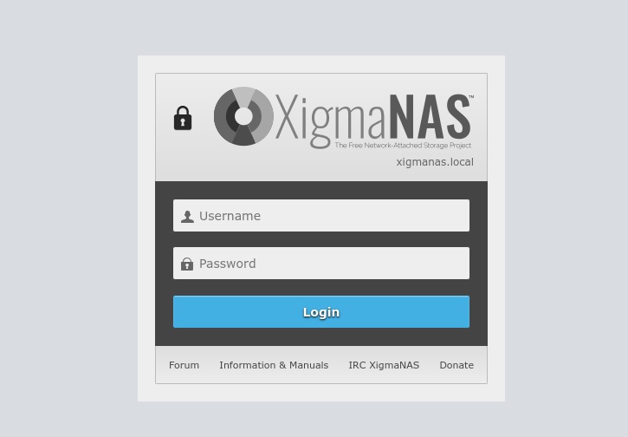Click the blue Login button
Screen dimensions: 628x437
(321, 311)
